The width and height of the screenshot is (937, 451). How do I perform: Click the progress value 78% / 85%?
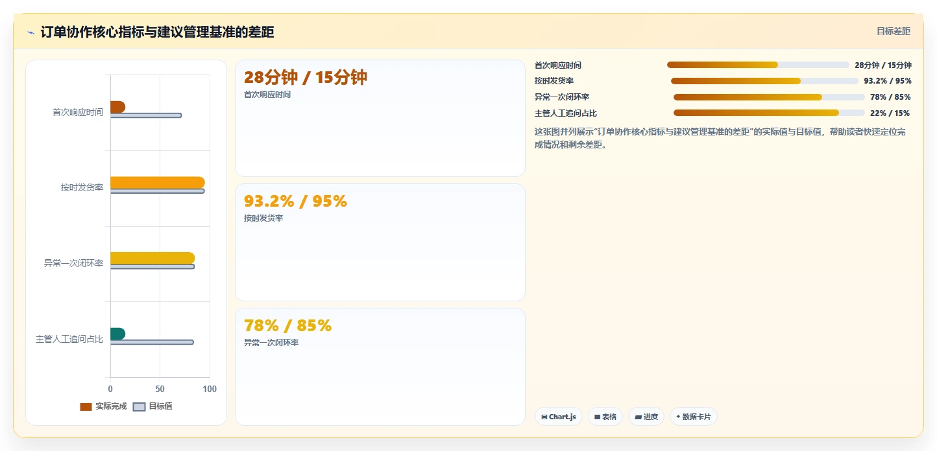(x=890, y=97)
